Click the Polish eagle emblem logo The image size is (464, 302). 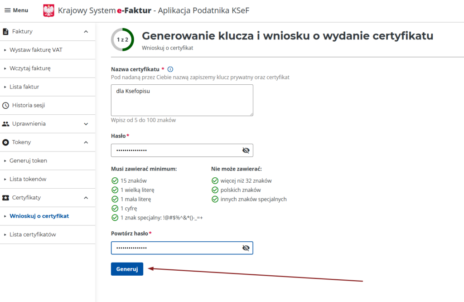[48, 10]
